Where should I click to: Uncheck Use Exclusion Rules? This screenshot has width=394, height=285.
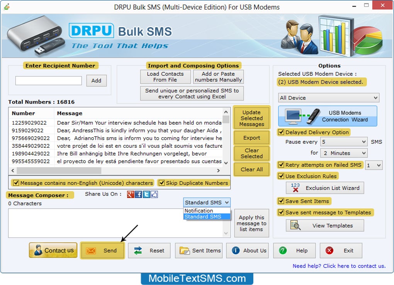pos(281,176)
